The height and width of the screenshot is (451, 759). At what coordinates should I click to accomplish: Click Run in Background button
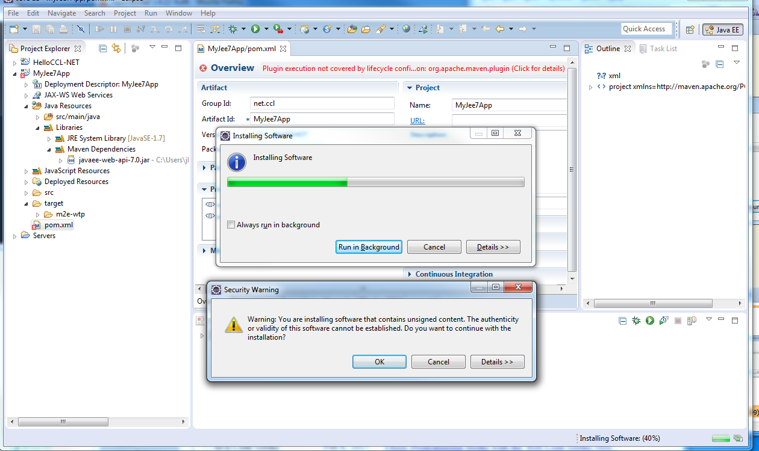click(369, 247)
